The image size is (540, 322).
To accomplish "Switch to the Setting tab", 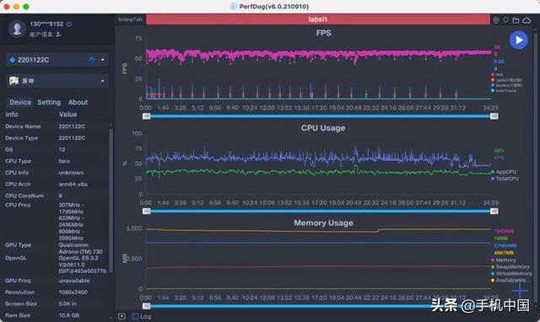I will 49,102.
